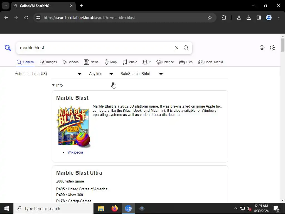Close the CollabVM SearXNG tab
Viewport: 285px width, 214px height.
[71, 6]
